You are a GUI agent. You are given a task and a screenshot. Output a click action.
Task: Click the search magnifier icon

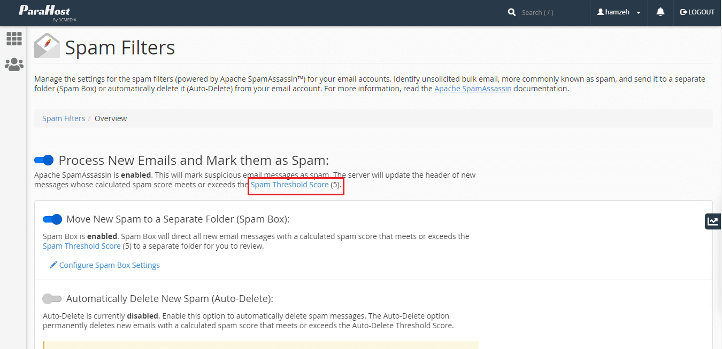tap(512, 12)
